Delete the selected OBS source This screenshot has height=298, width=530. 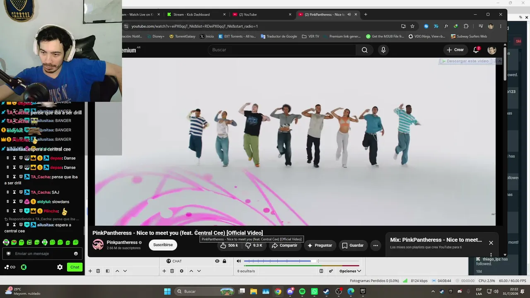pos(172,271)
